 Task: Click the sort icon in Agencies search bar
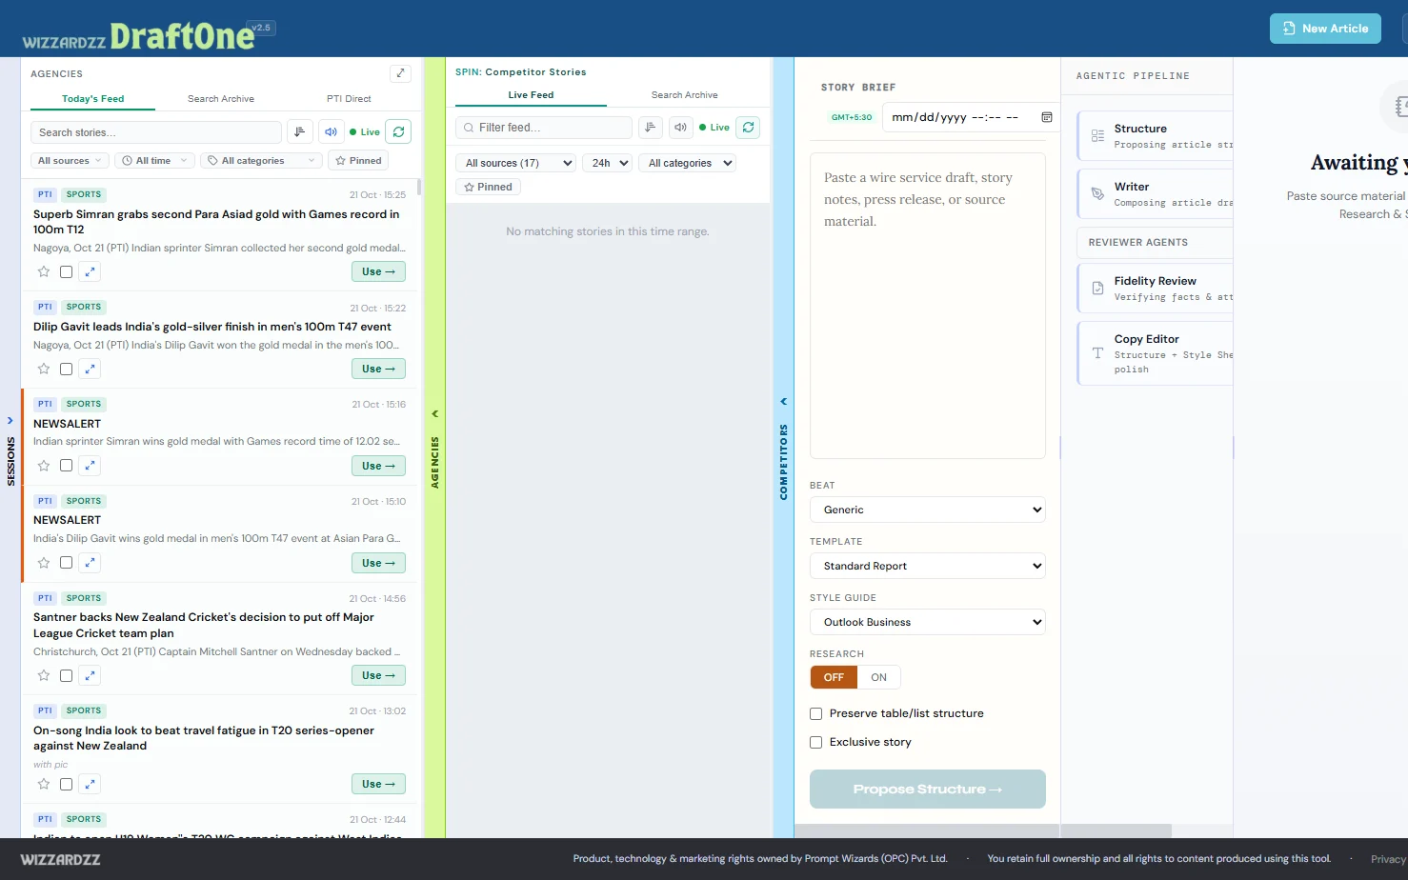pos(300,132)
